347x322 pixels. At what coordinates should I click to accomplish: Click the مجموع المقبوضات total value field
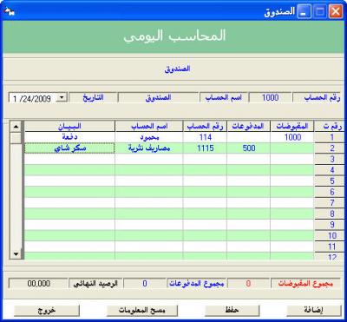pos(248,284)
